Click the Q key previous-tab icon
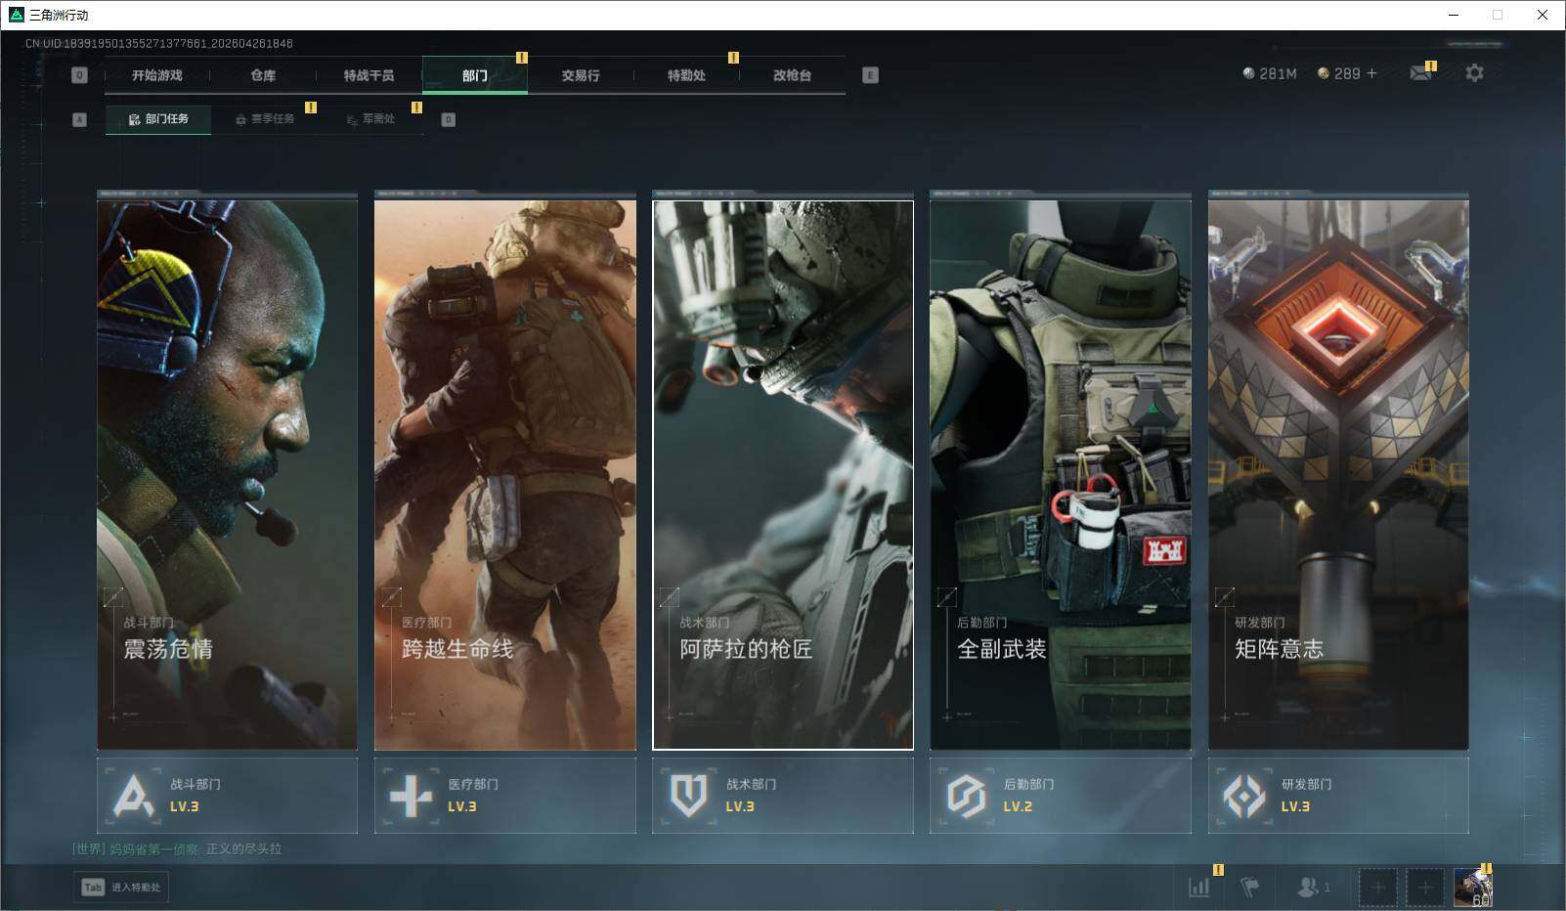The height and width of the screenshot is (911, 1566). [x=80, y=75]
